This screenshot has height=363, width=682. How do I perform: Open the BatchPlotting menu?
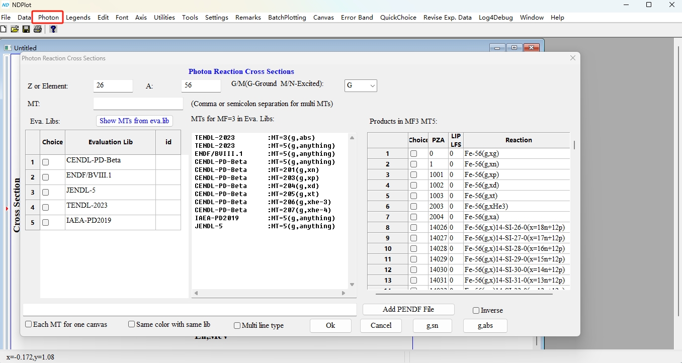[287, 17]
